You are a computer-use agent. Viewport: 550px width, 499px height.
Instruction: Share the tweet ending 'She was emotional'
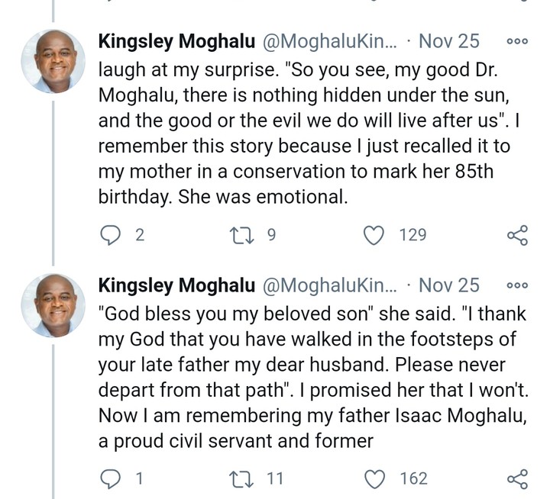click(517, 235)
